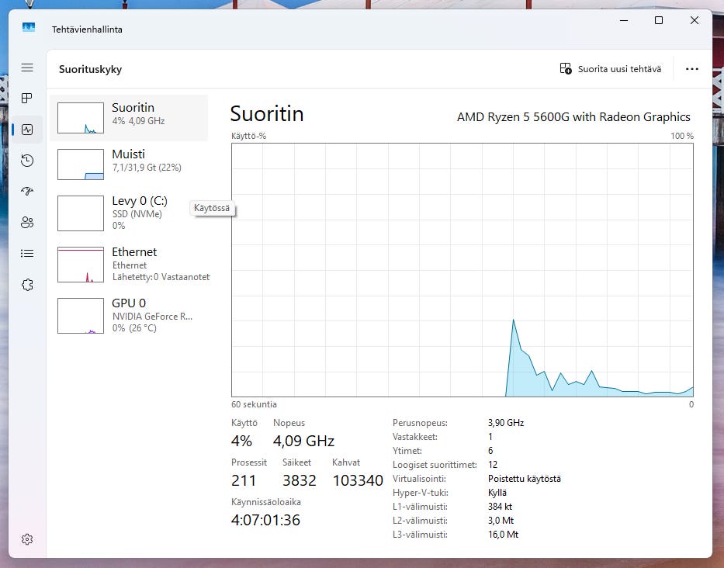
Task: Go to Startup apps via sidebar icon
Action: click(x=27, y=192)
